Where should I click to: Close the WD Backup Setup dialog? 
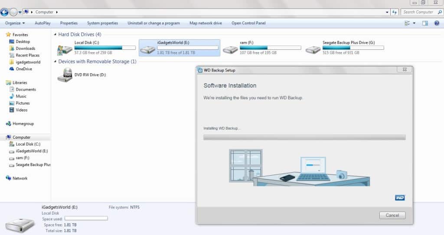pyautogui.click(x=405, y=69)
